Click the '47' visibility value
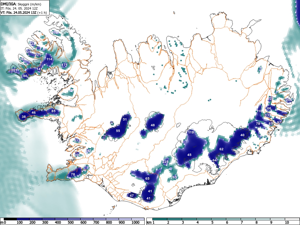300x225 pixels. click(x=132, y=196)
